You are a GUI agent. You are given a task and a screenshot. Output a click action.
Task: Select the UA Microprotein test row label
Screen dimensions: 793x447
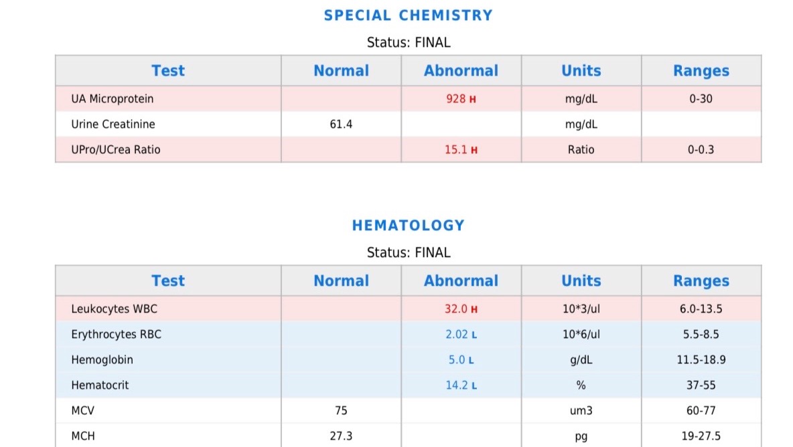(113, 99)
